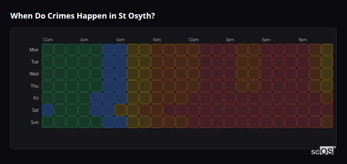
Task: Select the Sunday 5am blue cell
Action: tap(108, 122)
